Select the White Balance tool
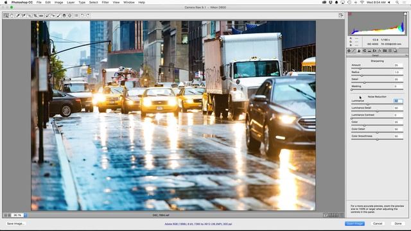Viewport: 411px width, 231px height. (18, 15)
